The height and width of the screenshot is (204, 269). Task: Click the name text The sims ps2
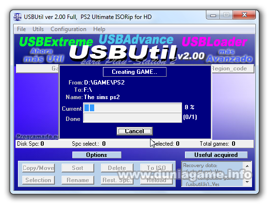pos(102,97)
